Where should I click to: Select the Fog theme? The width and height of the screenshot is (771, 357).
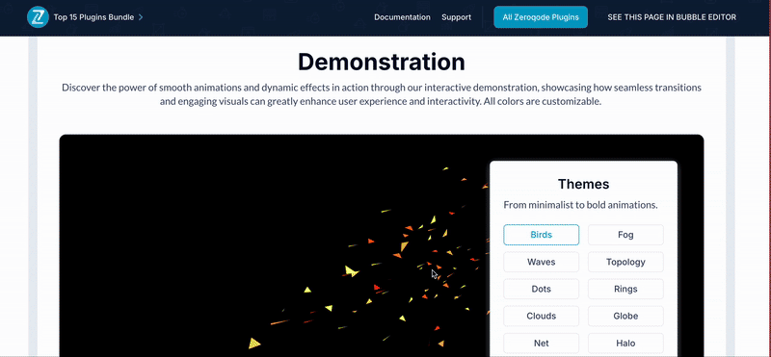(625, 235)
